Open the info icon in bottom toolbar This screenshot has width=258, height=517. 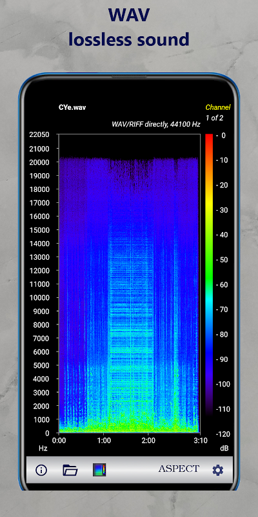point(41,470)
